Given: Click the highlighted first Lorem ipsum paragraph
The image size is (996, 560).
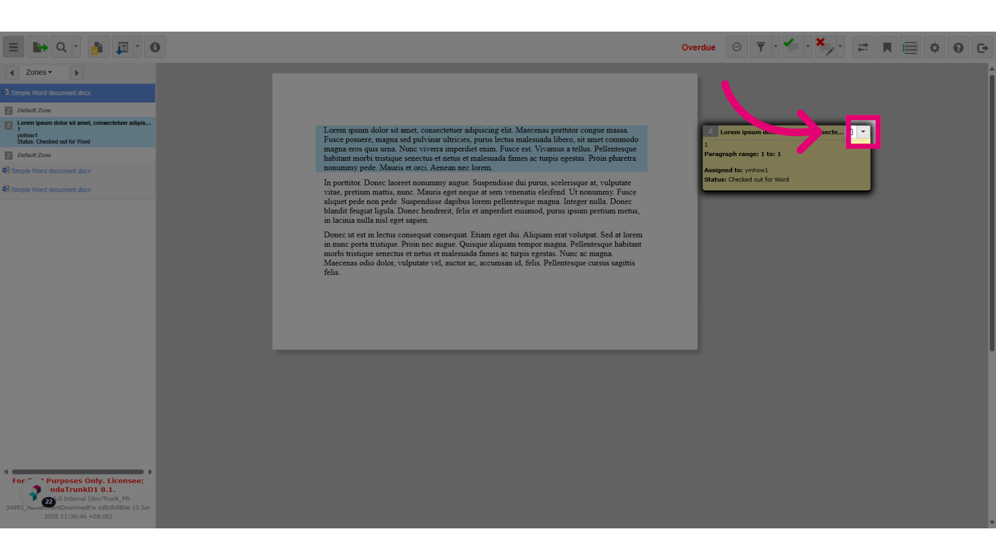Looking at the screenshot, I should click(481, 149).
